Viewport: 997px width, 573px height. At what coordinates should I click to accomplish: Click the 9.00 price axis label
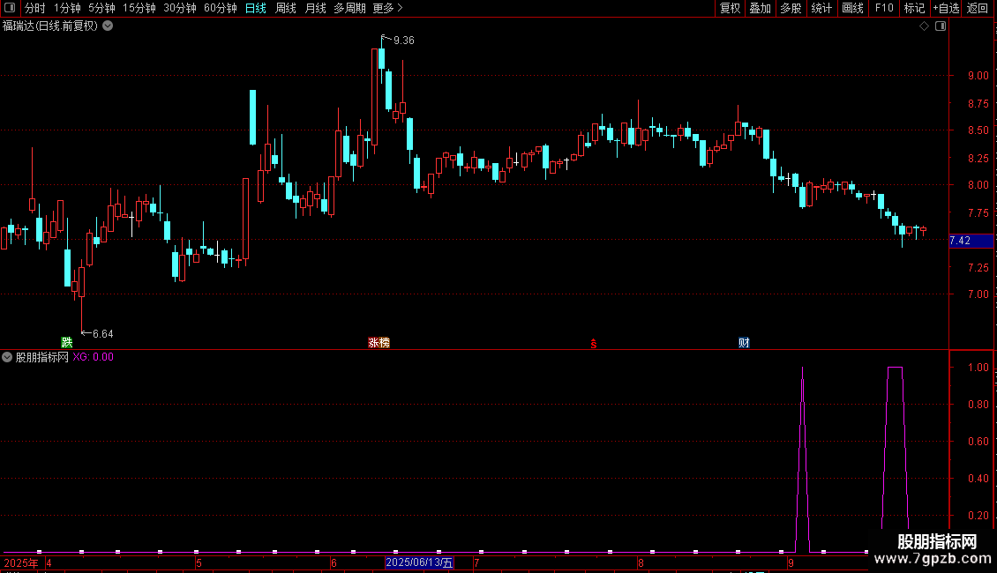978,76
